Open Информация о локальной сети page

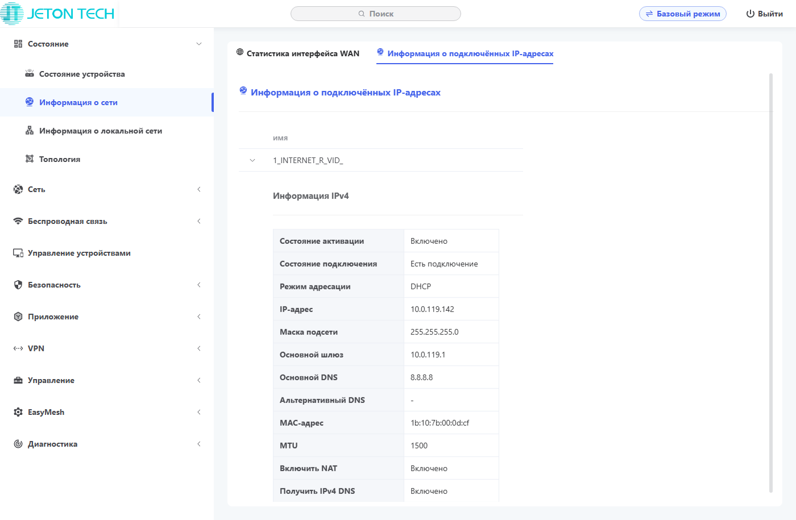pos(100,131)
